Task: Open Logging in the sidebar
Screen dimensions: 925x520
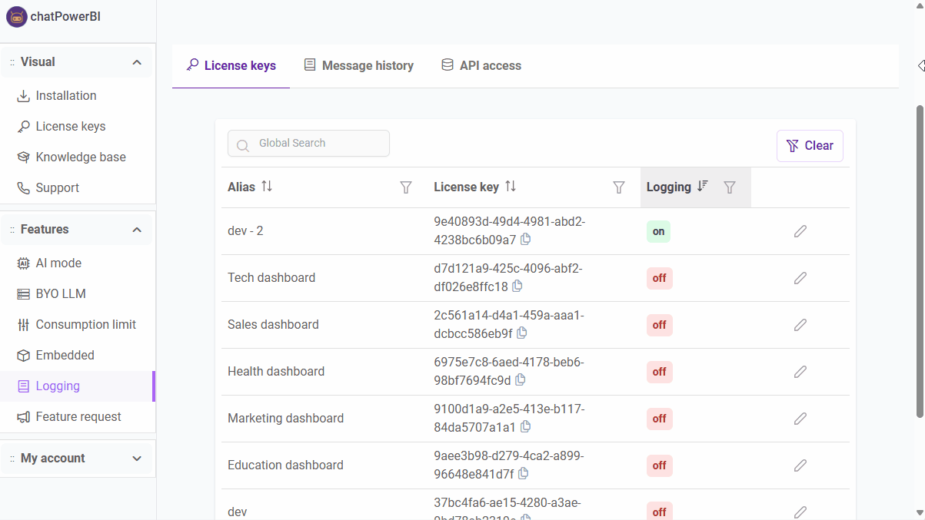Action: 77,386
